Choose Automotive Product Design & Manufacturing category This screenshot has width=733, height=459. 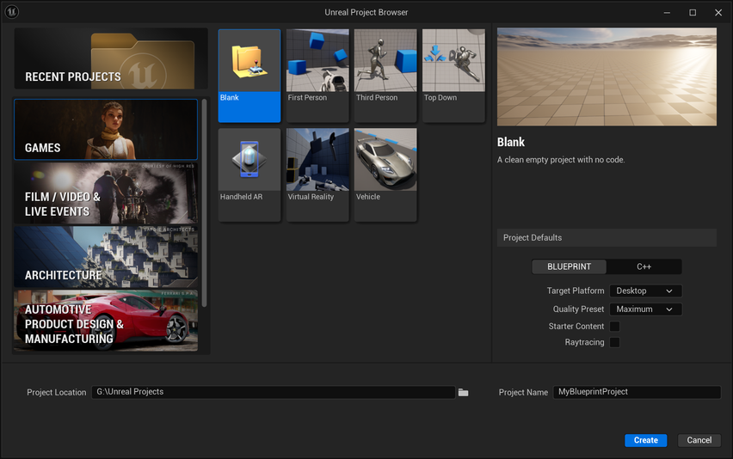[x=106, y=321]
